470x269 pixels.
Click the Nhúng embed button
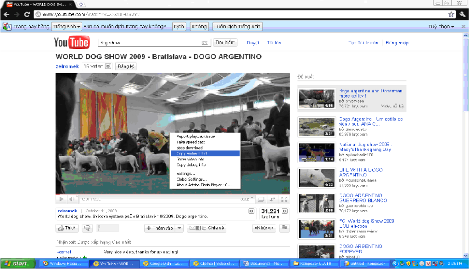pos(264,228)
